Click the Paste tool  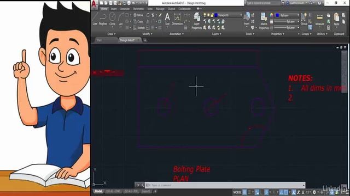(x=336, y=19)
